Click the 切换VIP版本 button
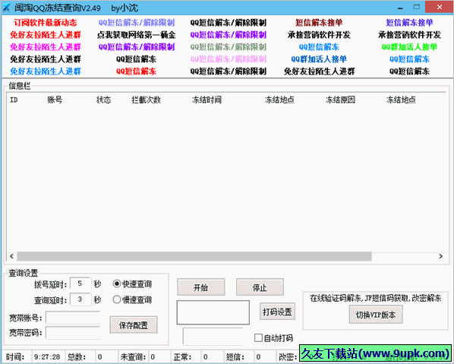 point(376,315)
